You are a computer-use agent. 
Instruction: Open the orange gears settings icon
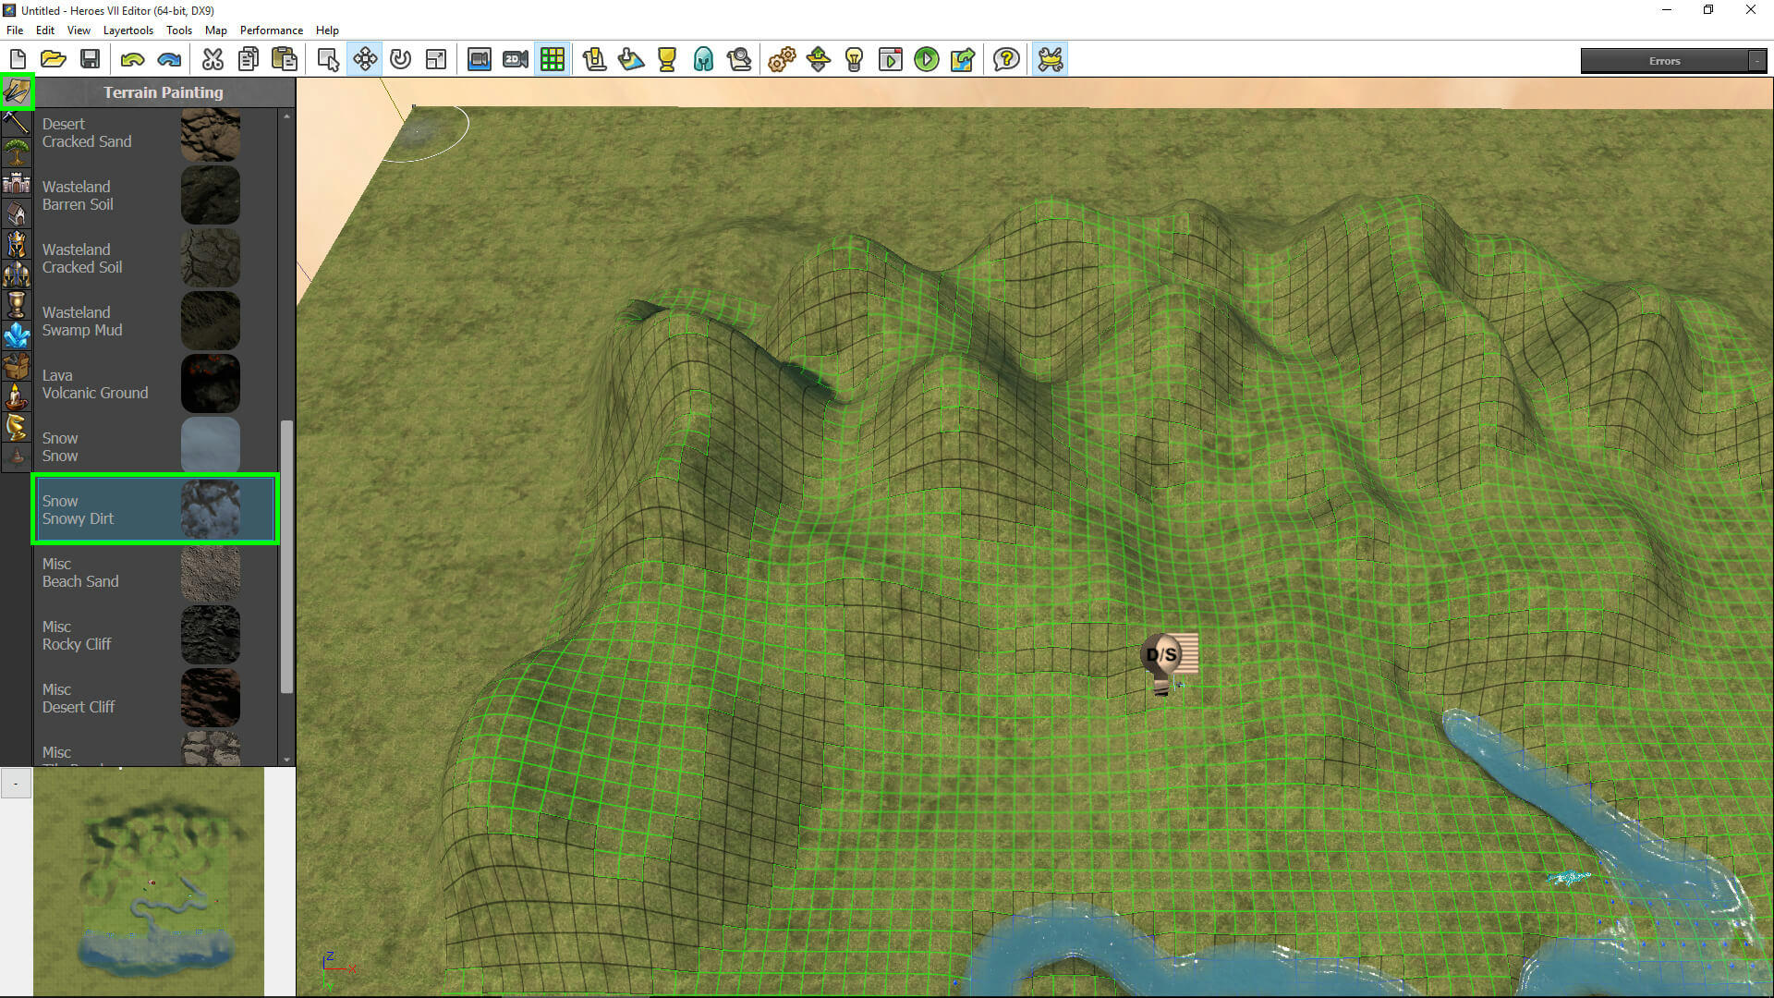point(782,60)
